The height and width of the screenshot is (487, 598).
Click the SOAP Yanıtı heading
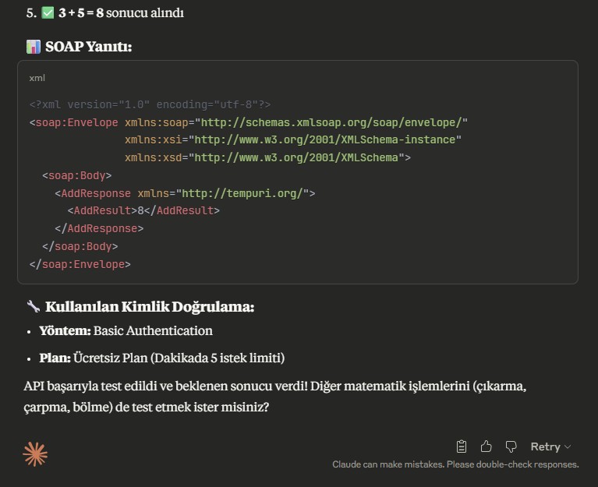coord(88,47)
